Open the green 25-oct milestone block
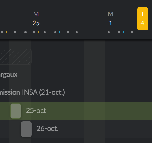The width and height of the screenshot is (152, 143). click(x=16, y=111)
